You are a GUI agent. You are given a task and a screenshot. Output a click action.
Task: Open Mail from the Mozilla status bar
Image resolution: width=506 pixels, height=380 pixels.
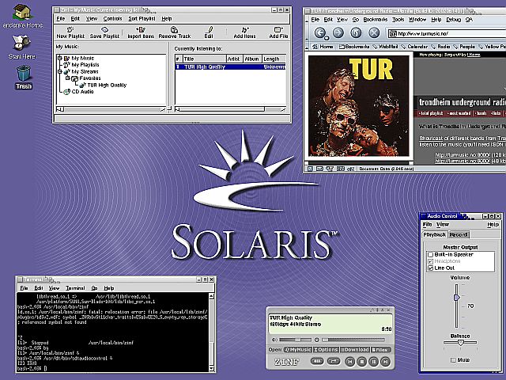point(319,169)
